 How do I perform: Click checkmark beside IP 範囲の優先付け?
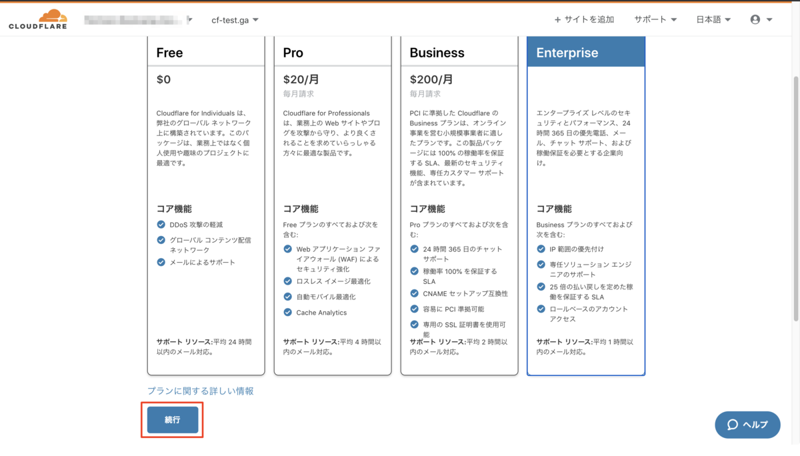(541, 249)
